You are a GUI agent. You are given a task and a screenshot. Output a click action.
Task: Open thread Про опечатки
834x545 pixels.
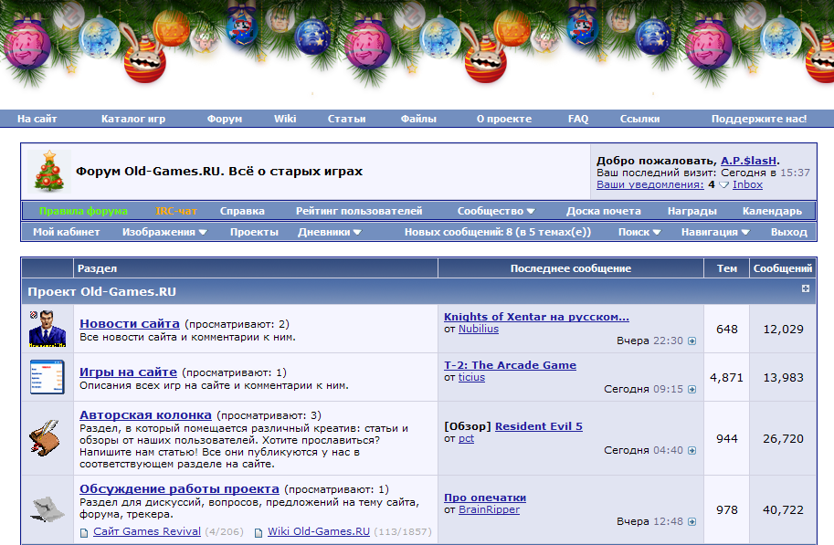point(485,498)
